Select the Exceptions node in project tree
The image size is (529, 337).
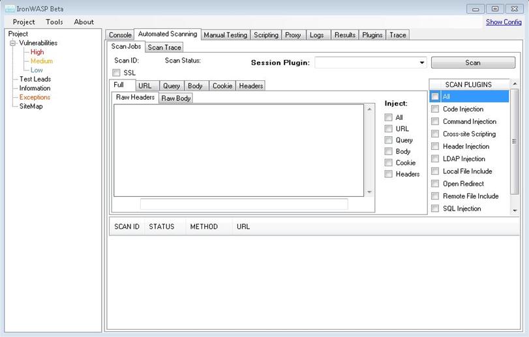(35, 97)
